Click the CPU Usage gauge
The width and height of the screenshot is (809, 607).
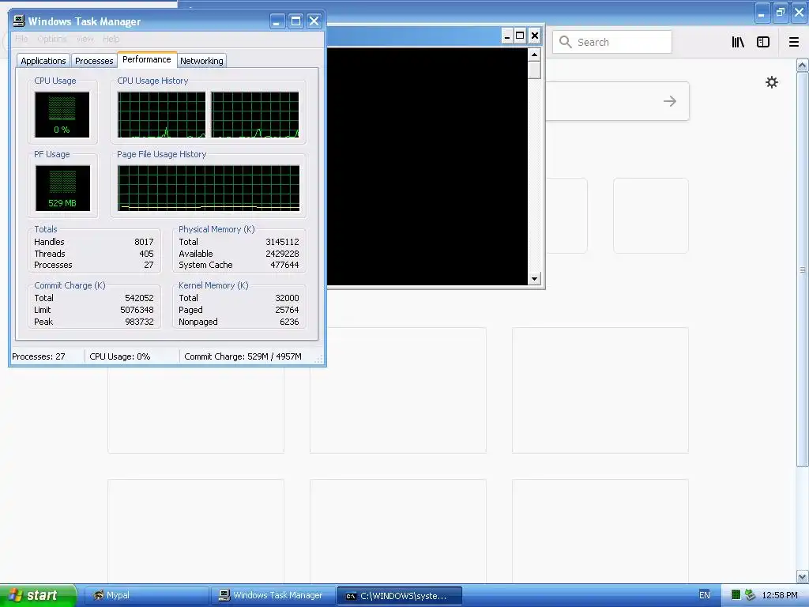(62, 115)
